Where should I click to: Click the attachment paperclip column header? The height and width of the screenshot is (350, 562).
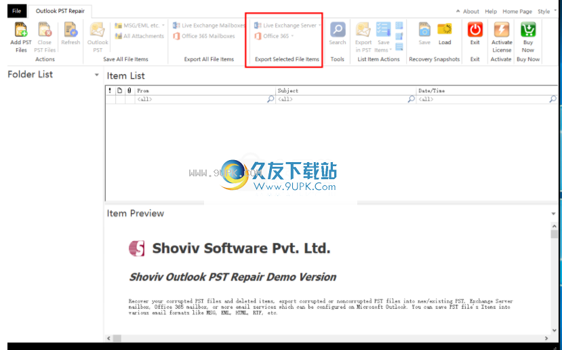tap(129, 91)
